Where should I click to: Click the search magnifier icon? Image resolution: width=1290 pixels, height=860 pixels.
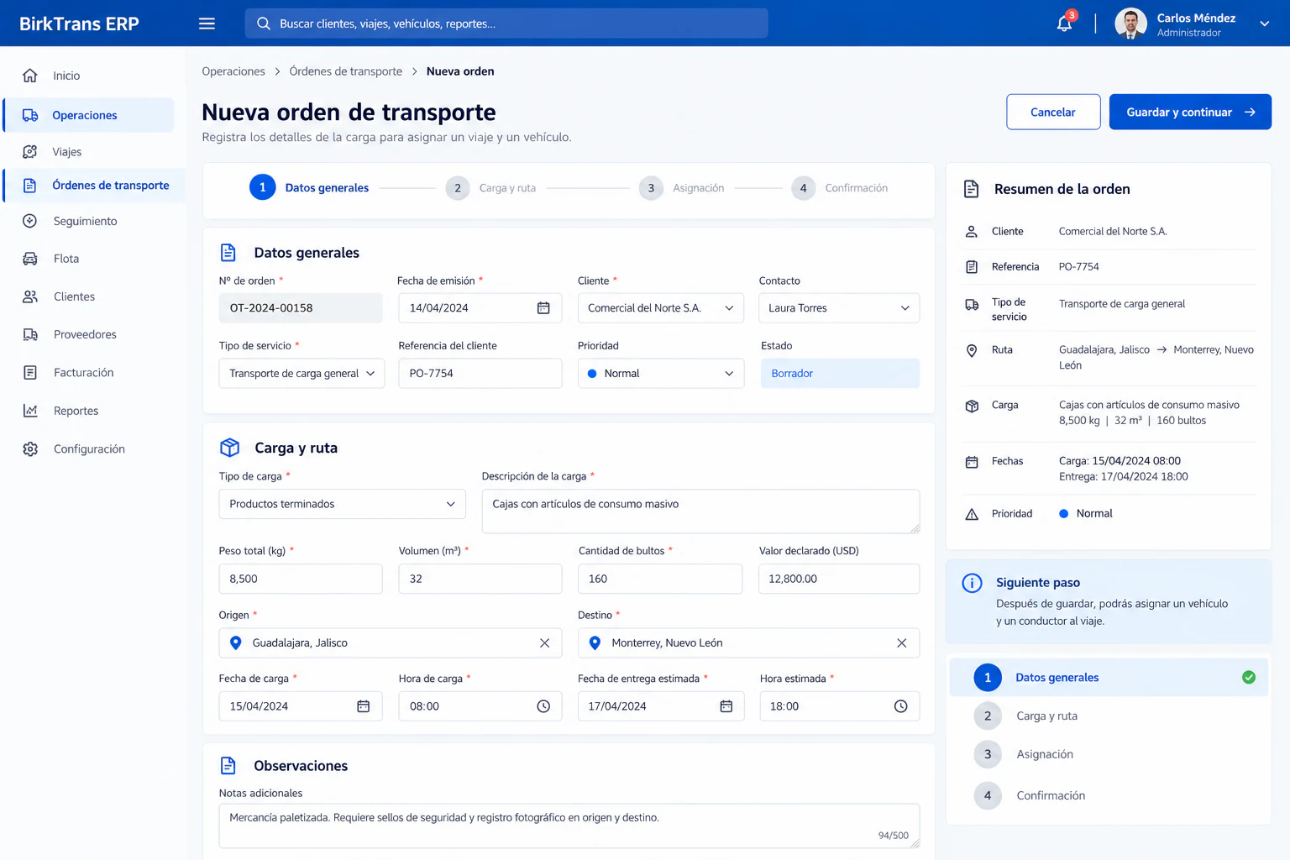264,24
